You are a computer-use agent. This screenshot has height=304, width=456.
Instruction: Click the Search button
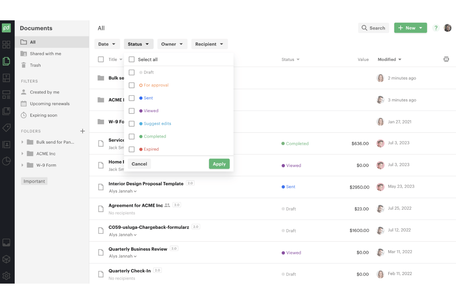click(373, 28)
